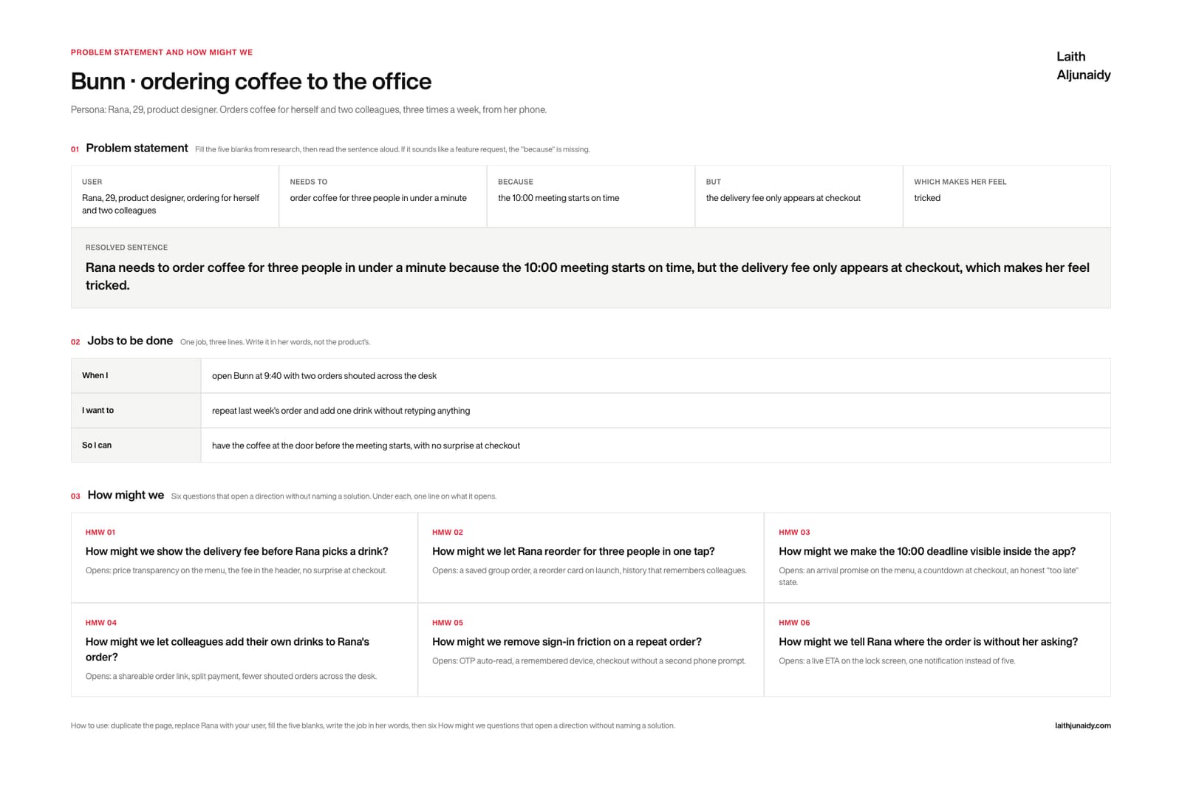Click the 'Six questions that open a direction' instruction
This screenshot has height=789, width=1182.
pyautogui.click(x=334, y=496)
